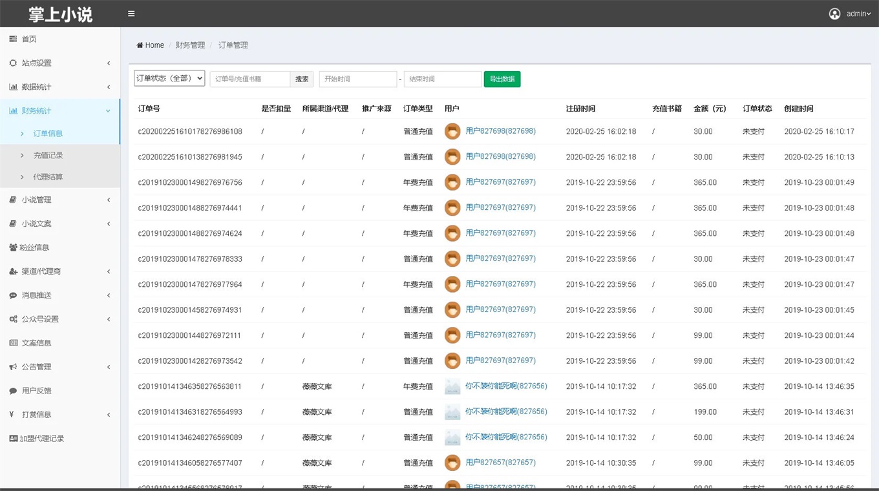Viewport: 879px width, 491px height.
Task: Click amount 199.00 cell
Action: pyautogui.click(x=705, y=412)
